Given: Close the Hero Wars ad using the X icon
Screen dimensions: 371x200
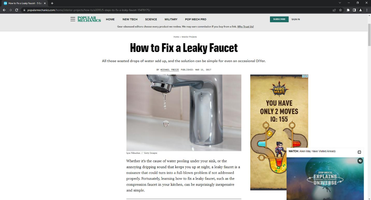Looking at the screenshot, I should (306, 76).
